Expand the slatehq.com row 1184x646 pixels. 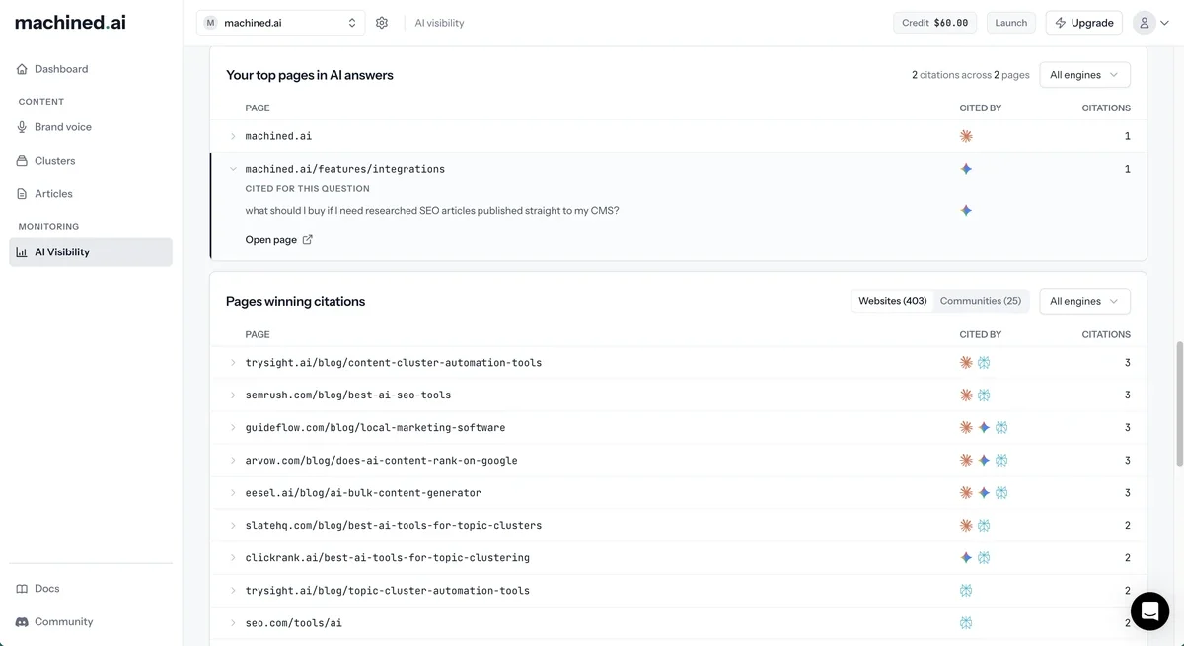point(233,525)
